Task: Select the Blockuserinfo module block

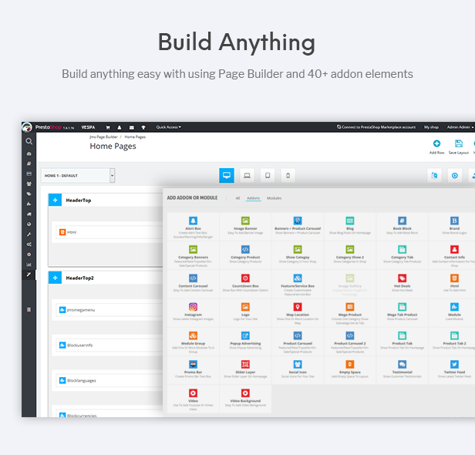Action: (109, 345)
